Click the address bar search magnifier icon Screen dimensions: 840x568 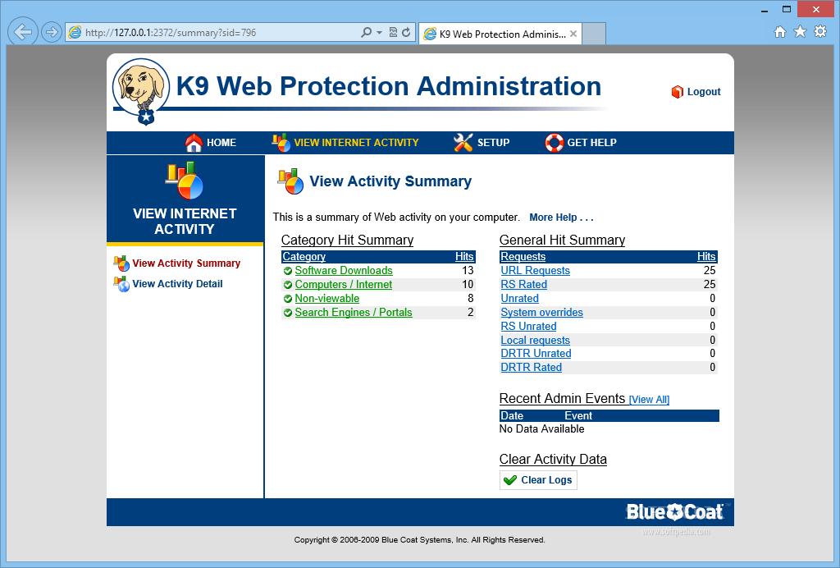(x=366, y=32)
